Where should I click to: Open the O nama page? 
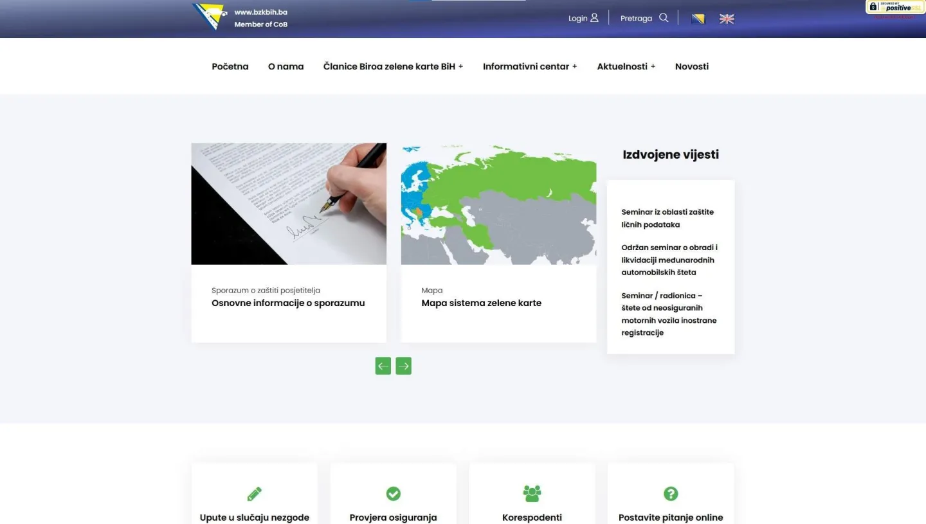point(286,66)
